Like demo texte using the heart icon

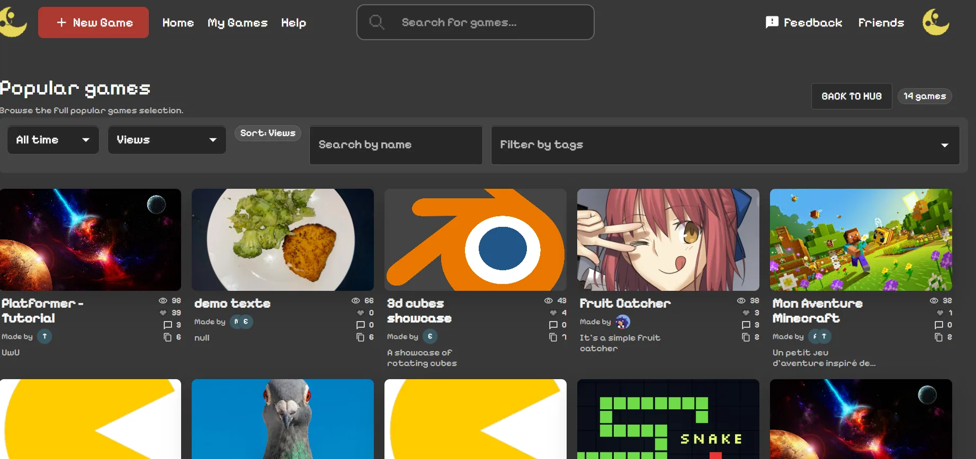[x=361, y=313]
